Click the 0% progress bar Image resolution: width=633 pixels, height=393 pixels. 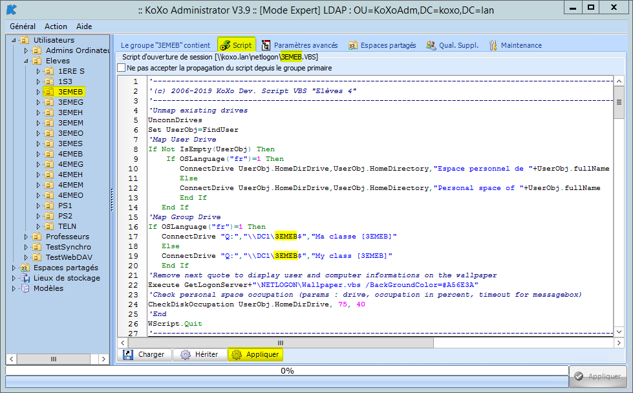coord(287,370)
